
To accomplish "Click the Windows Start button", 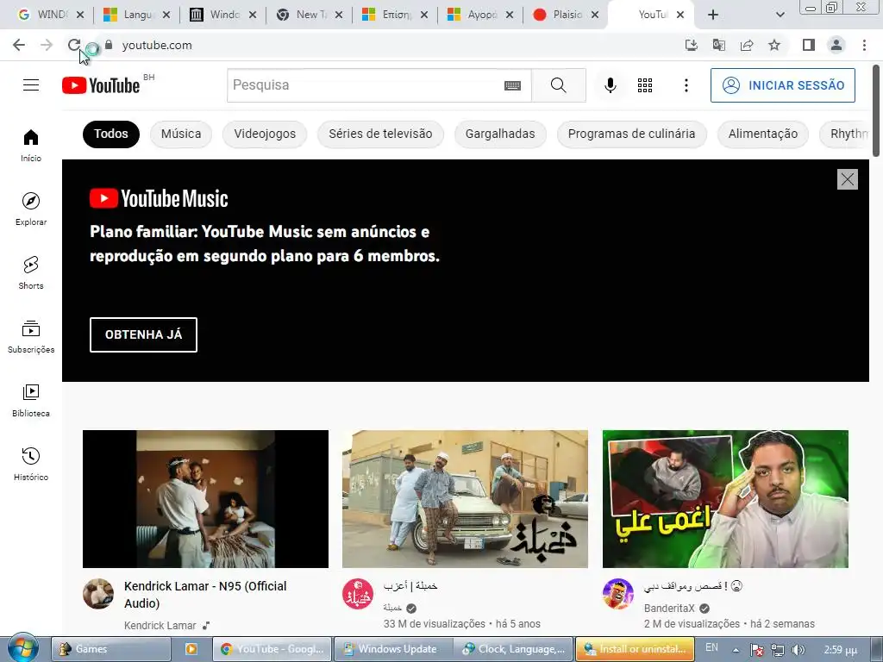I will 23,648.
